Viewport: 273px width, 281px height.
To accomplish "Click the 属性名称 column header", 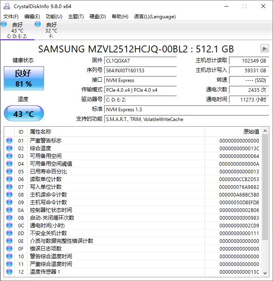I will pos(41,132).
